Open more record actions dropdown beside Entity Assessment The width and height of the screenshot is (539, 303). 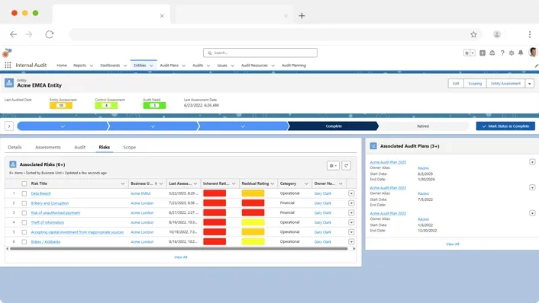click(x=530, y=84)
